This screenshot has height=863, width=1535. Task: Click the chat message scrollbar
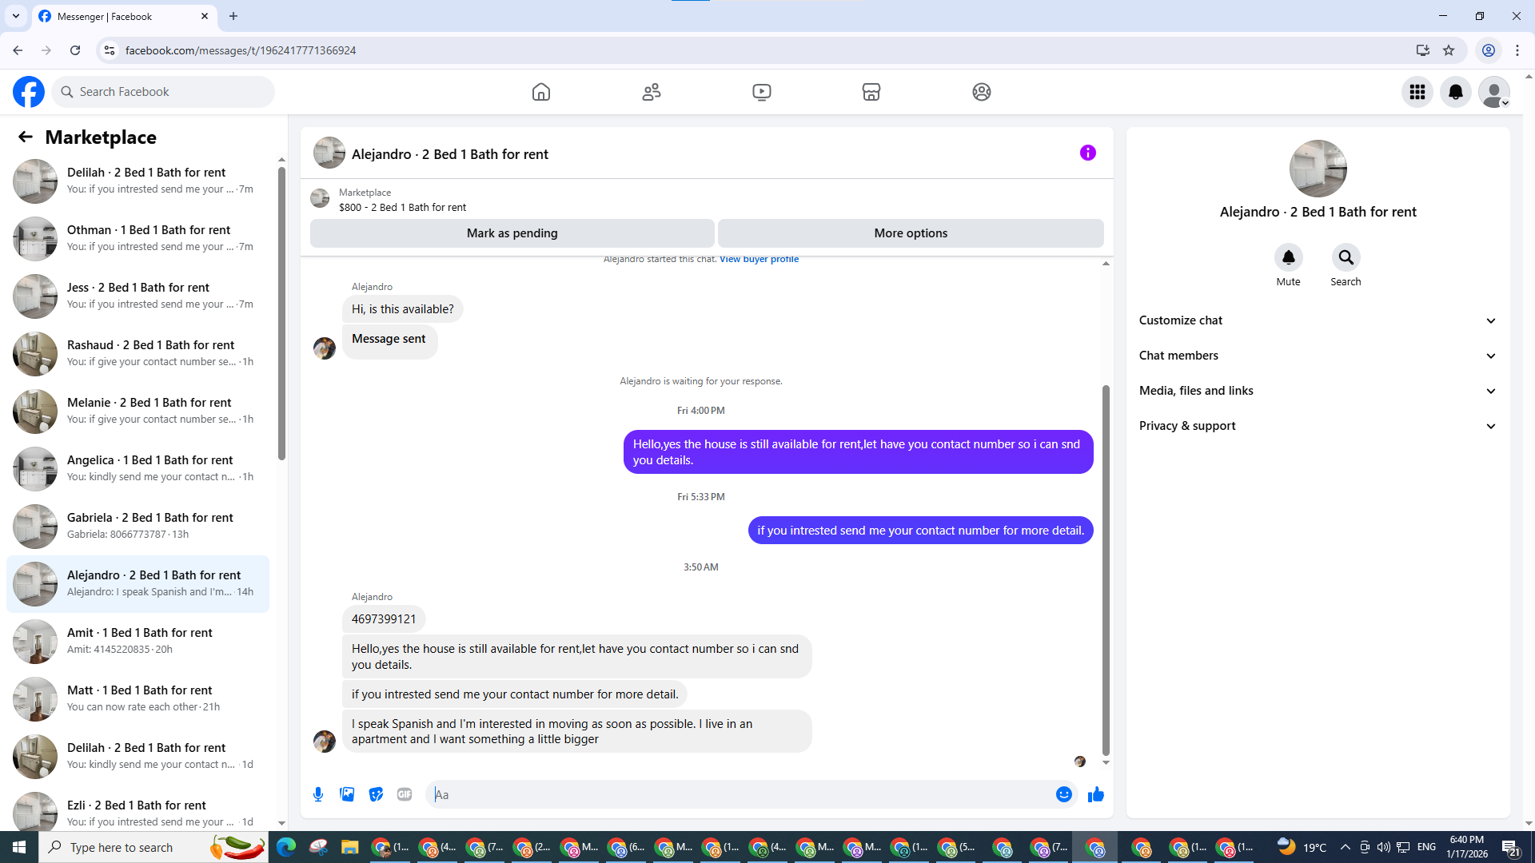(x=1106, y=569)
